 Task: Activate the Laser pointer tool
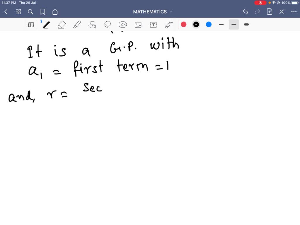(x=169, y=25)
